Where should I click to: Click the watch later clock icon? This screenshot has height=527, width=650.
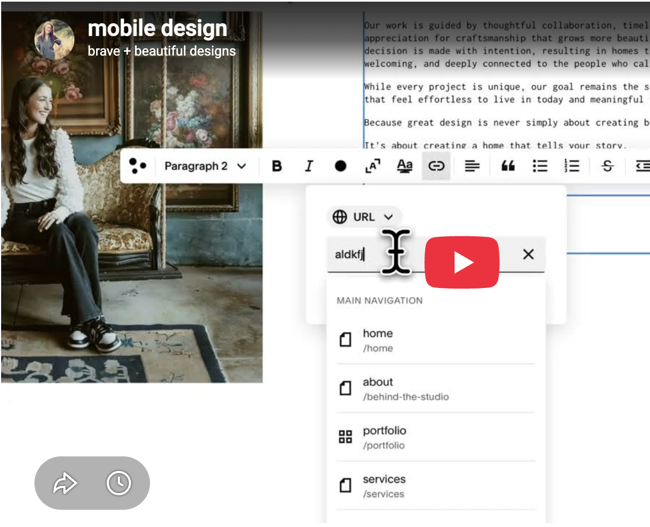point(119,483)
